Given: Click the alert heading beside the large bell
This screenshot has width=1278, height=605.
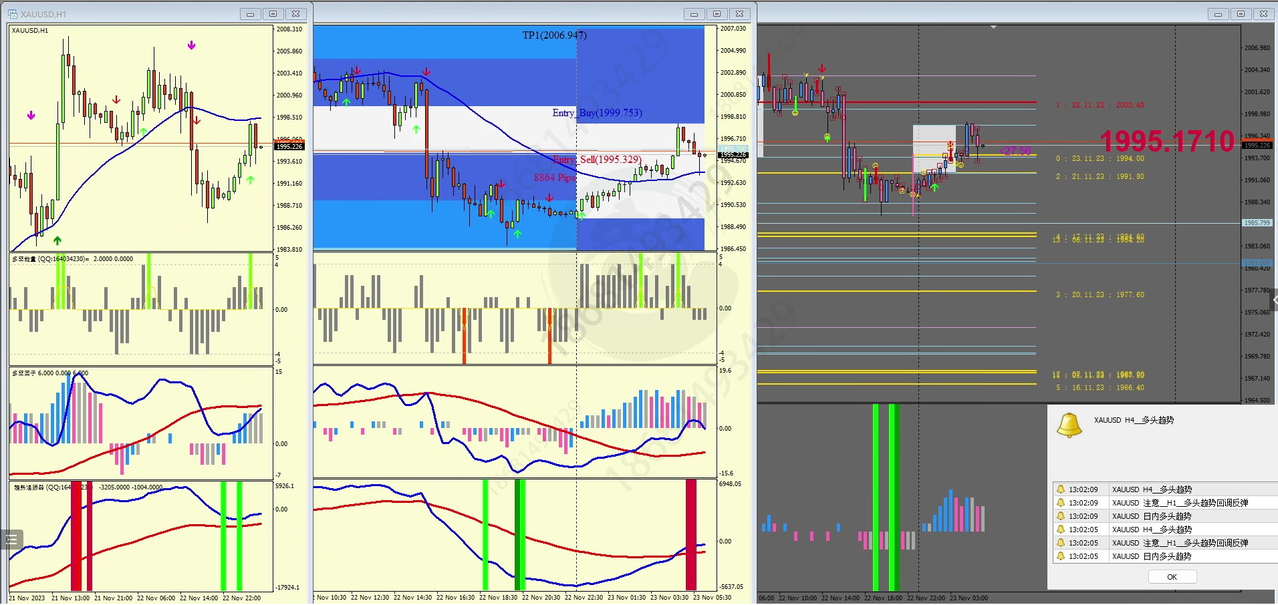Looking at the screenshot, I should pos(1134,420).
